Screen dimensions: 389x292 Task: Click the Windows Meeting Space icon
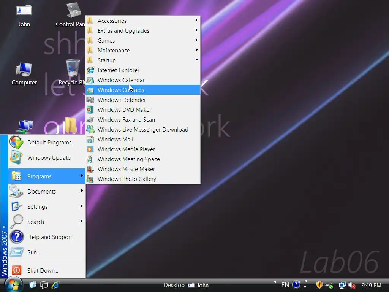90,159
